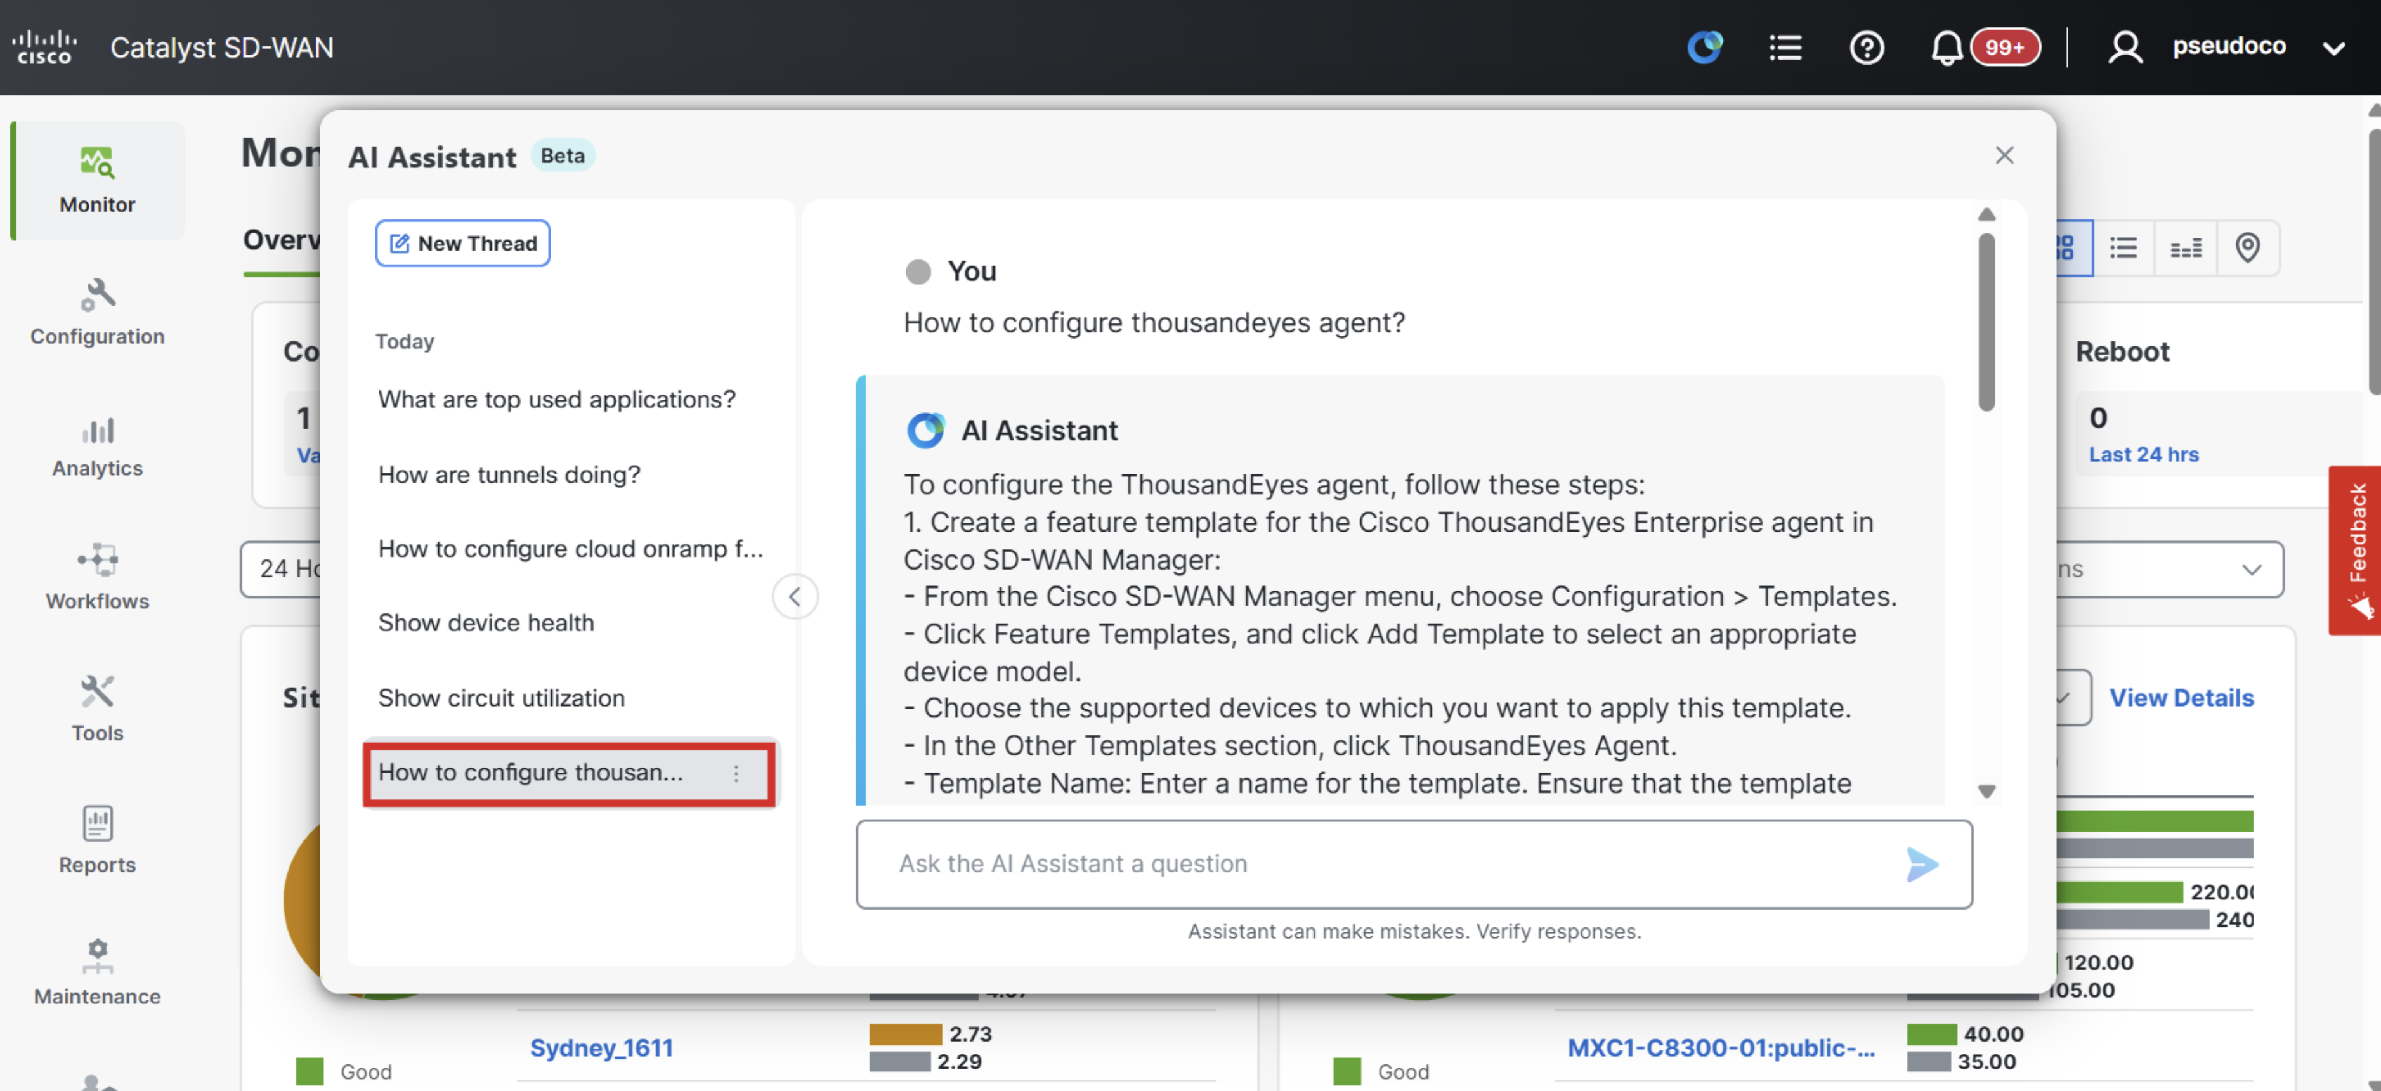Click the chat scrollbar up arrow
2381x1091 pixels.
click(1986, 214)
